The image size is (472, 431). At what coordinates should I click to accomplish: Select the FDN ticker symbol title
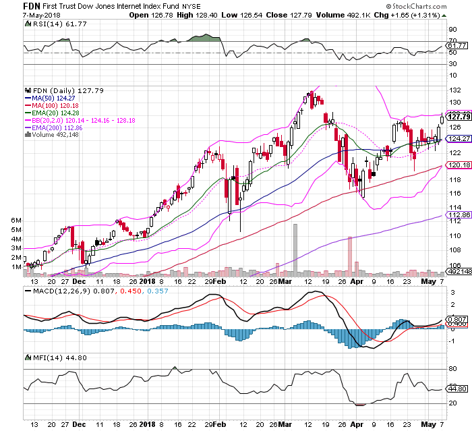[32, 6]
